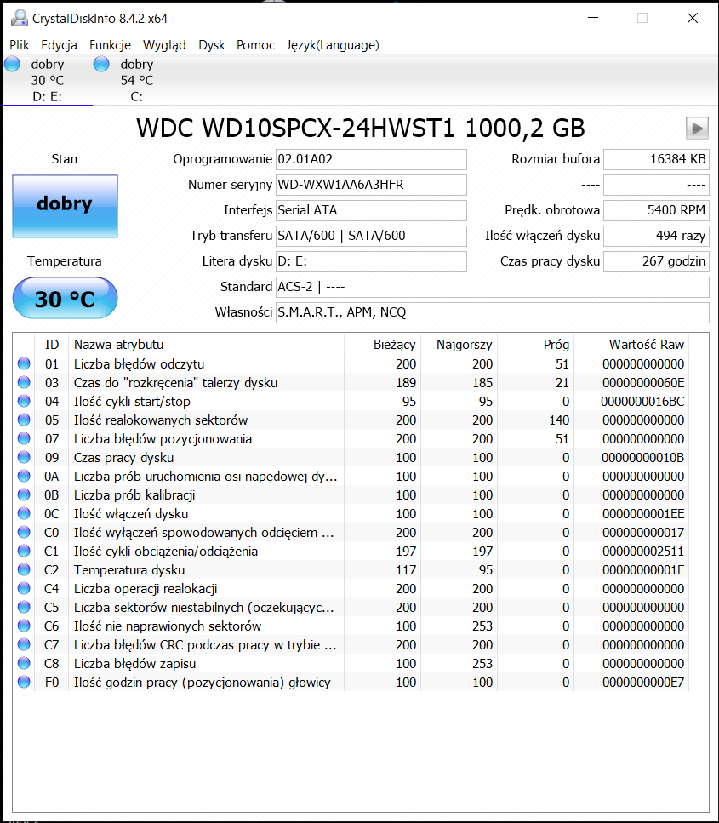Viewport: 719px width, 823px height.
Task: Click status icon of attribute 0A row
Action: (24, 476)
